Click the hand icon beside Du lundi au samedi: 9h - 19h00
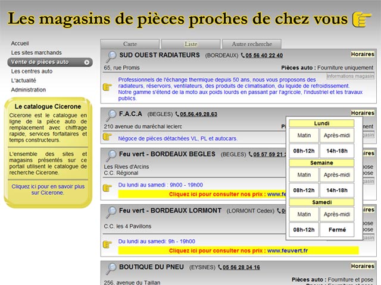The width and height of the screenshot is (381, 285). coord(107,244)
